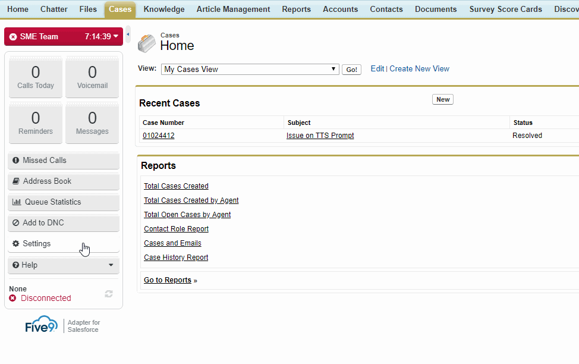Open Total Cases Created report
Viewport: 579px width, 364px height.
coord(176,186)
